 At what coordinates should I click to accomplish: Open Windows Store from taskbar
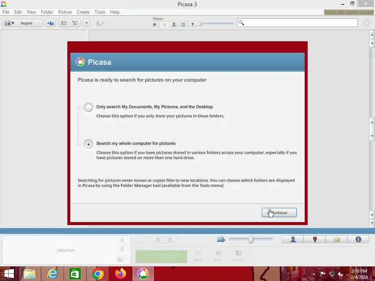point(75,274)
